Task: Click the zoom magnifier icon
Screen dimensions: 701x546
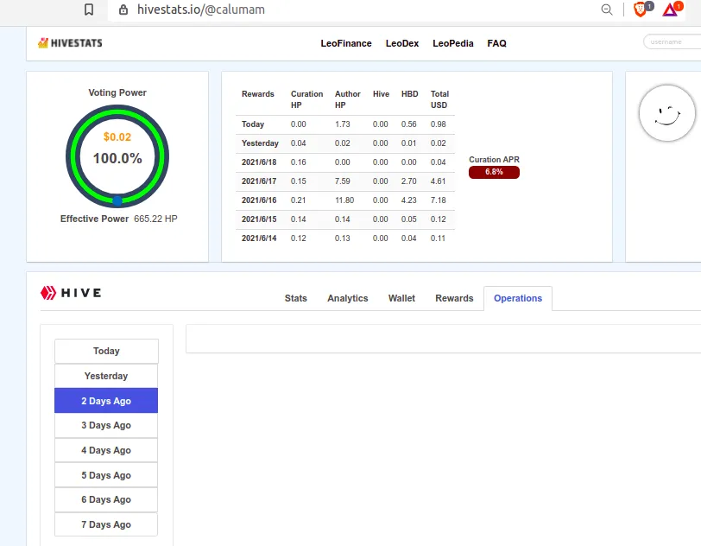Action: click(607, 10)
